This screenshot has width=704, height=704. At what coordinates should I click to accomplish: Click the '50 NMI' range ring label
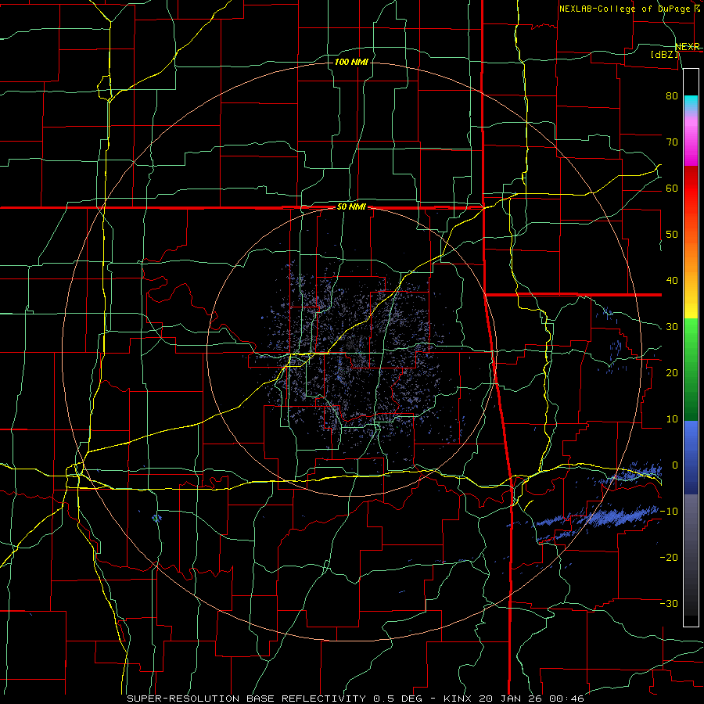click(x=351, y=207)
